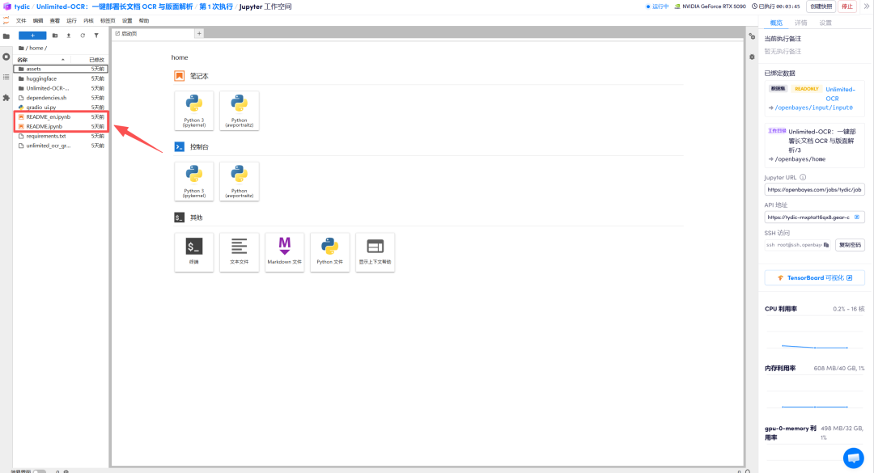The height and width of the screenshot is (473, 874).
Task: Open API address external link icon
Action: tap(857, 217)
